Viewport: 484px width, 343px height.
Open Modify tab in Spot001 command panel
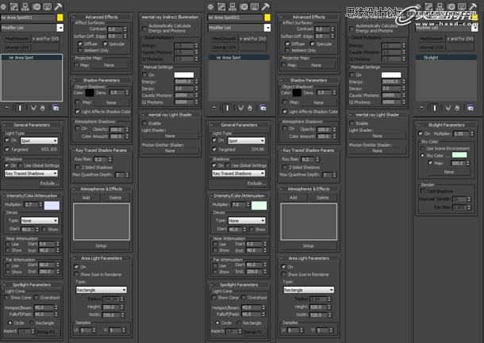tap(14, 6)
